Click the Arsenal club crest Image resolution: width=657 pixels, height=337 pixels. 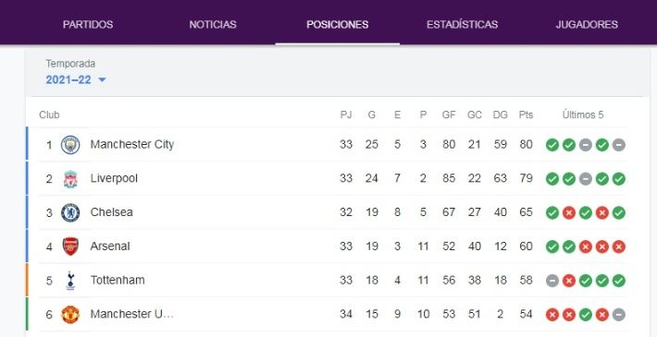pyautogui.click(x=70, y=247)
